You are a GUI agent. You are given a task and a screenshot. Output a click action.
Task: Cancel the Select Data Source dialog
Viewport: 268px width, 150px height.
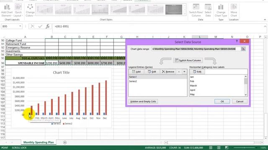[x=240, y=102]
